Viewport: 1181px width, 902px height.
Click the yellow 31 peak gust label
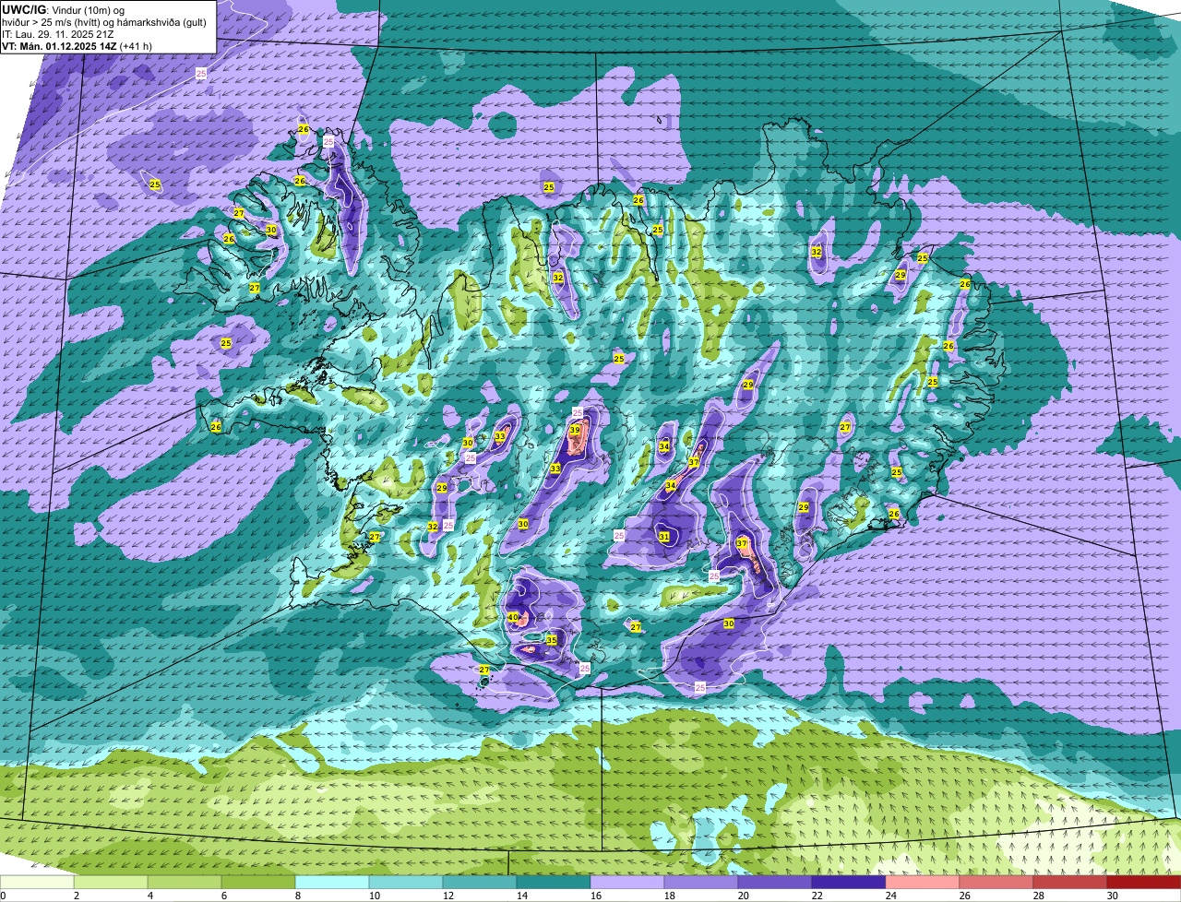click(664, 537)
